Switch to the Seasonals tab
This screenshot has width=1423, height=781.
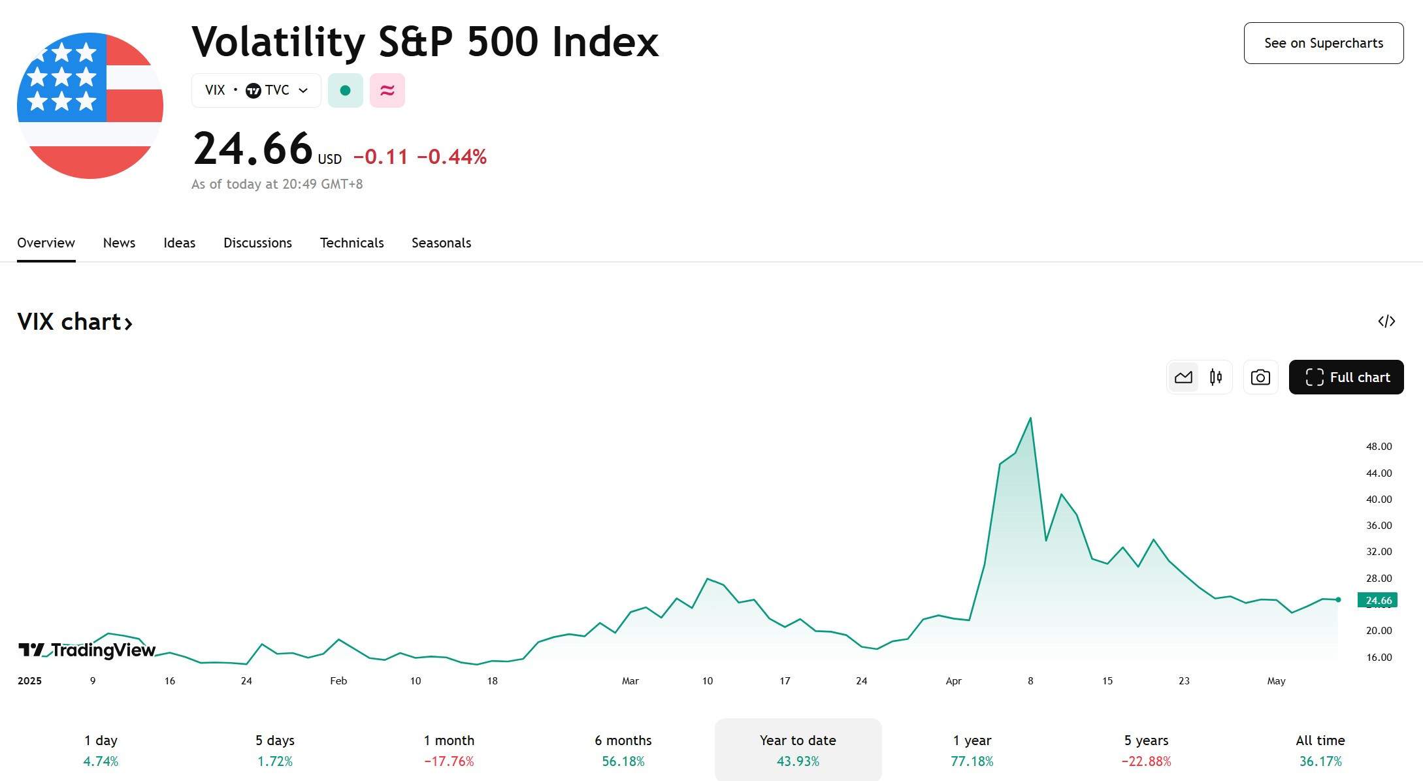tap(441, 243)
